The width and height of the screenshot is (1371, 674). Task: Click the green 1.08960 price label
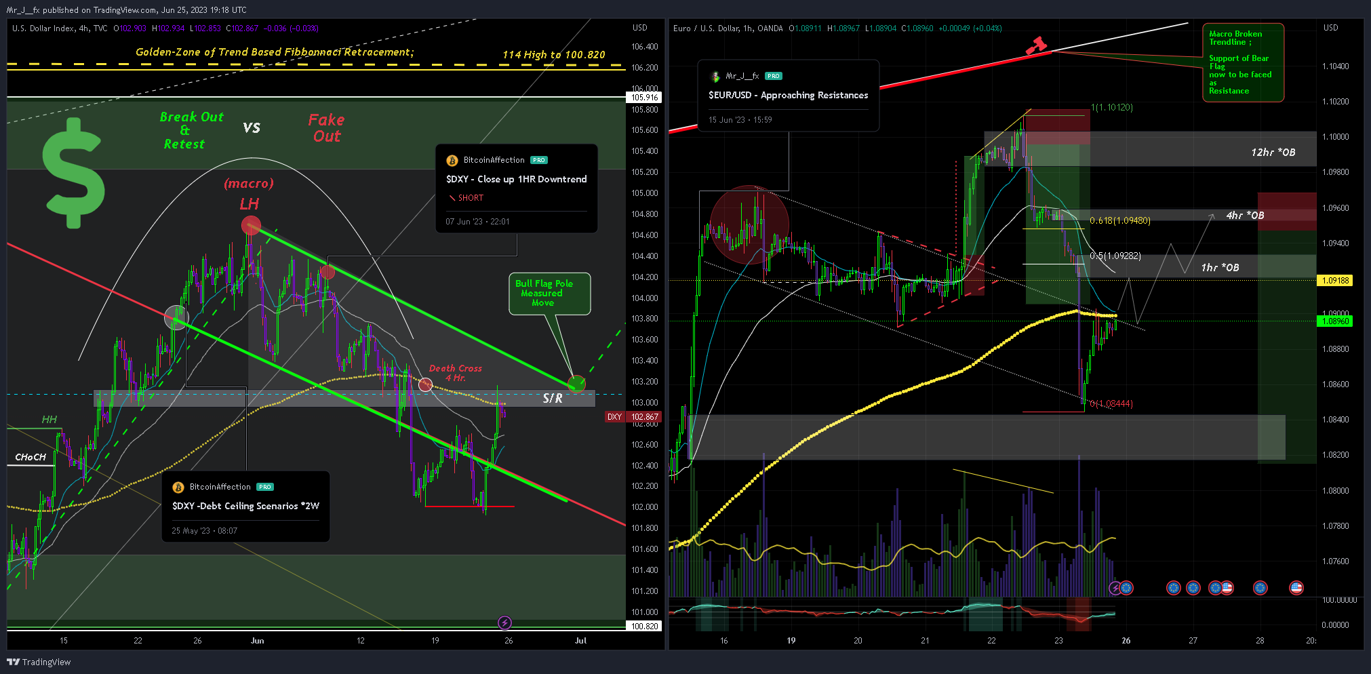[x=1334, y=321]
